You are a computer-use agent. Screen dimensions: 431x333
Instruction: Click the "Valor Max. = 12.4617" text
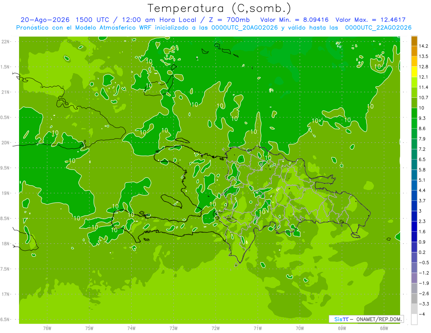(370, 20)
